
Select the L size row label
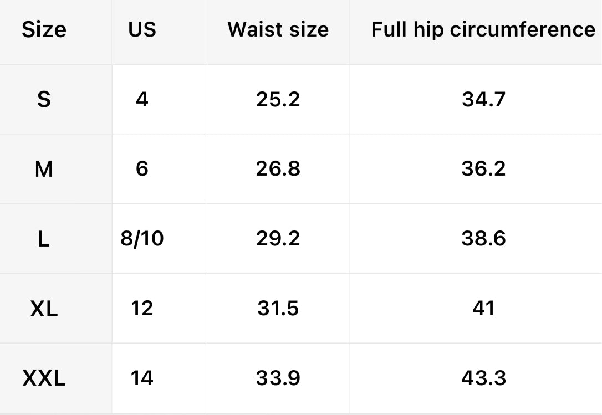(x=44, y=239)
